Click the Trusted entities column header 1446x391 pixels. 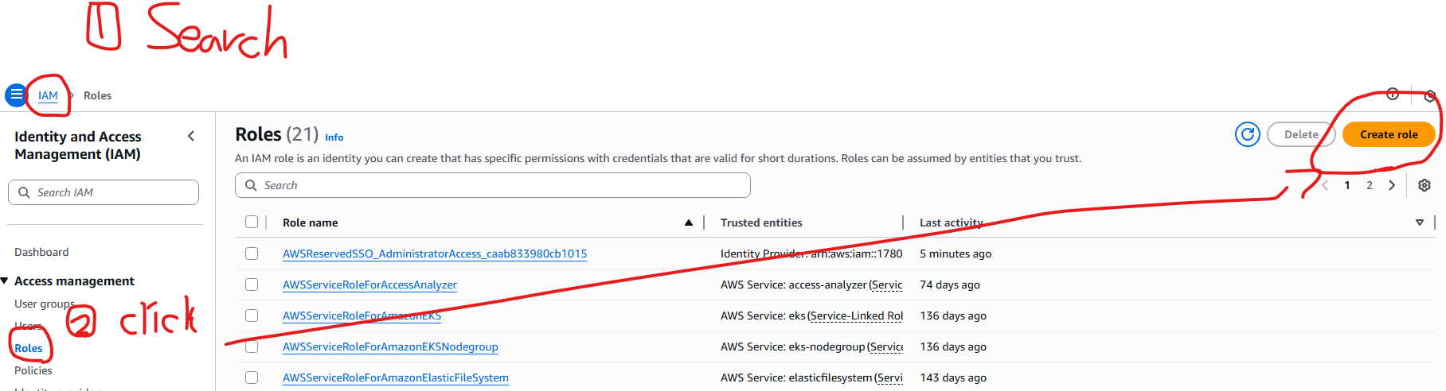[x=761, y=223]
